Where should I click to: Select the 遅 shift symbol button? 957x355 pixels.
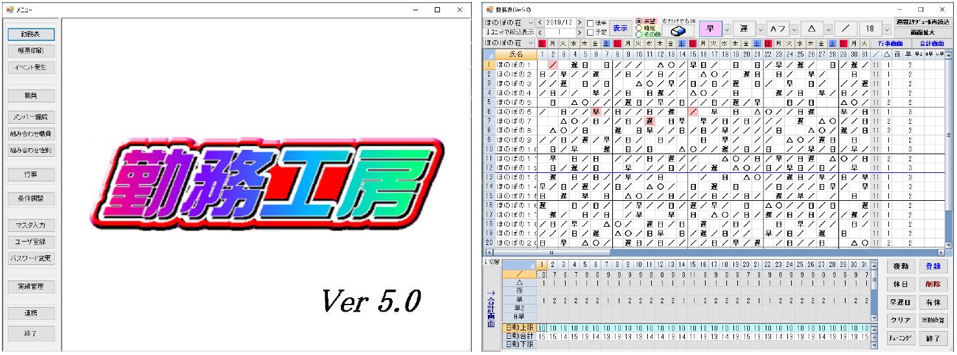744,29
